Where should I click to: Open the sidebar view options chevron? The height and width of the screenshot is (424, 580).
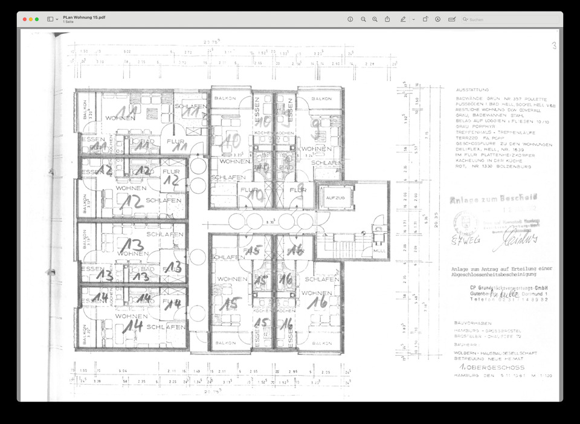57,19
